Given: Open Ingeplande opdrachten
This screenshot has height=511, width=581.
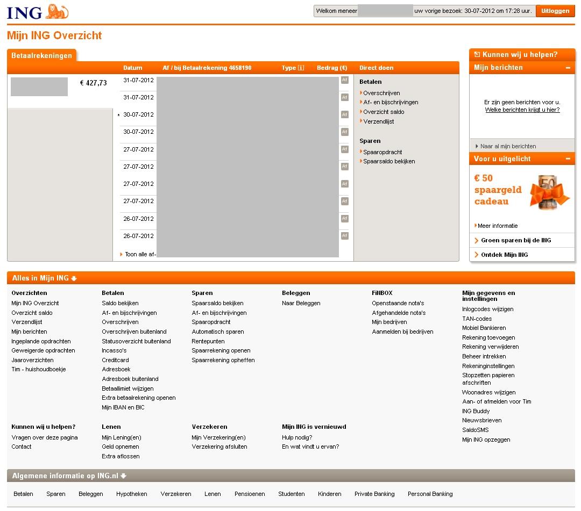Looking at the screenshot, I should tap(41, 341).
